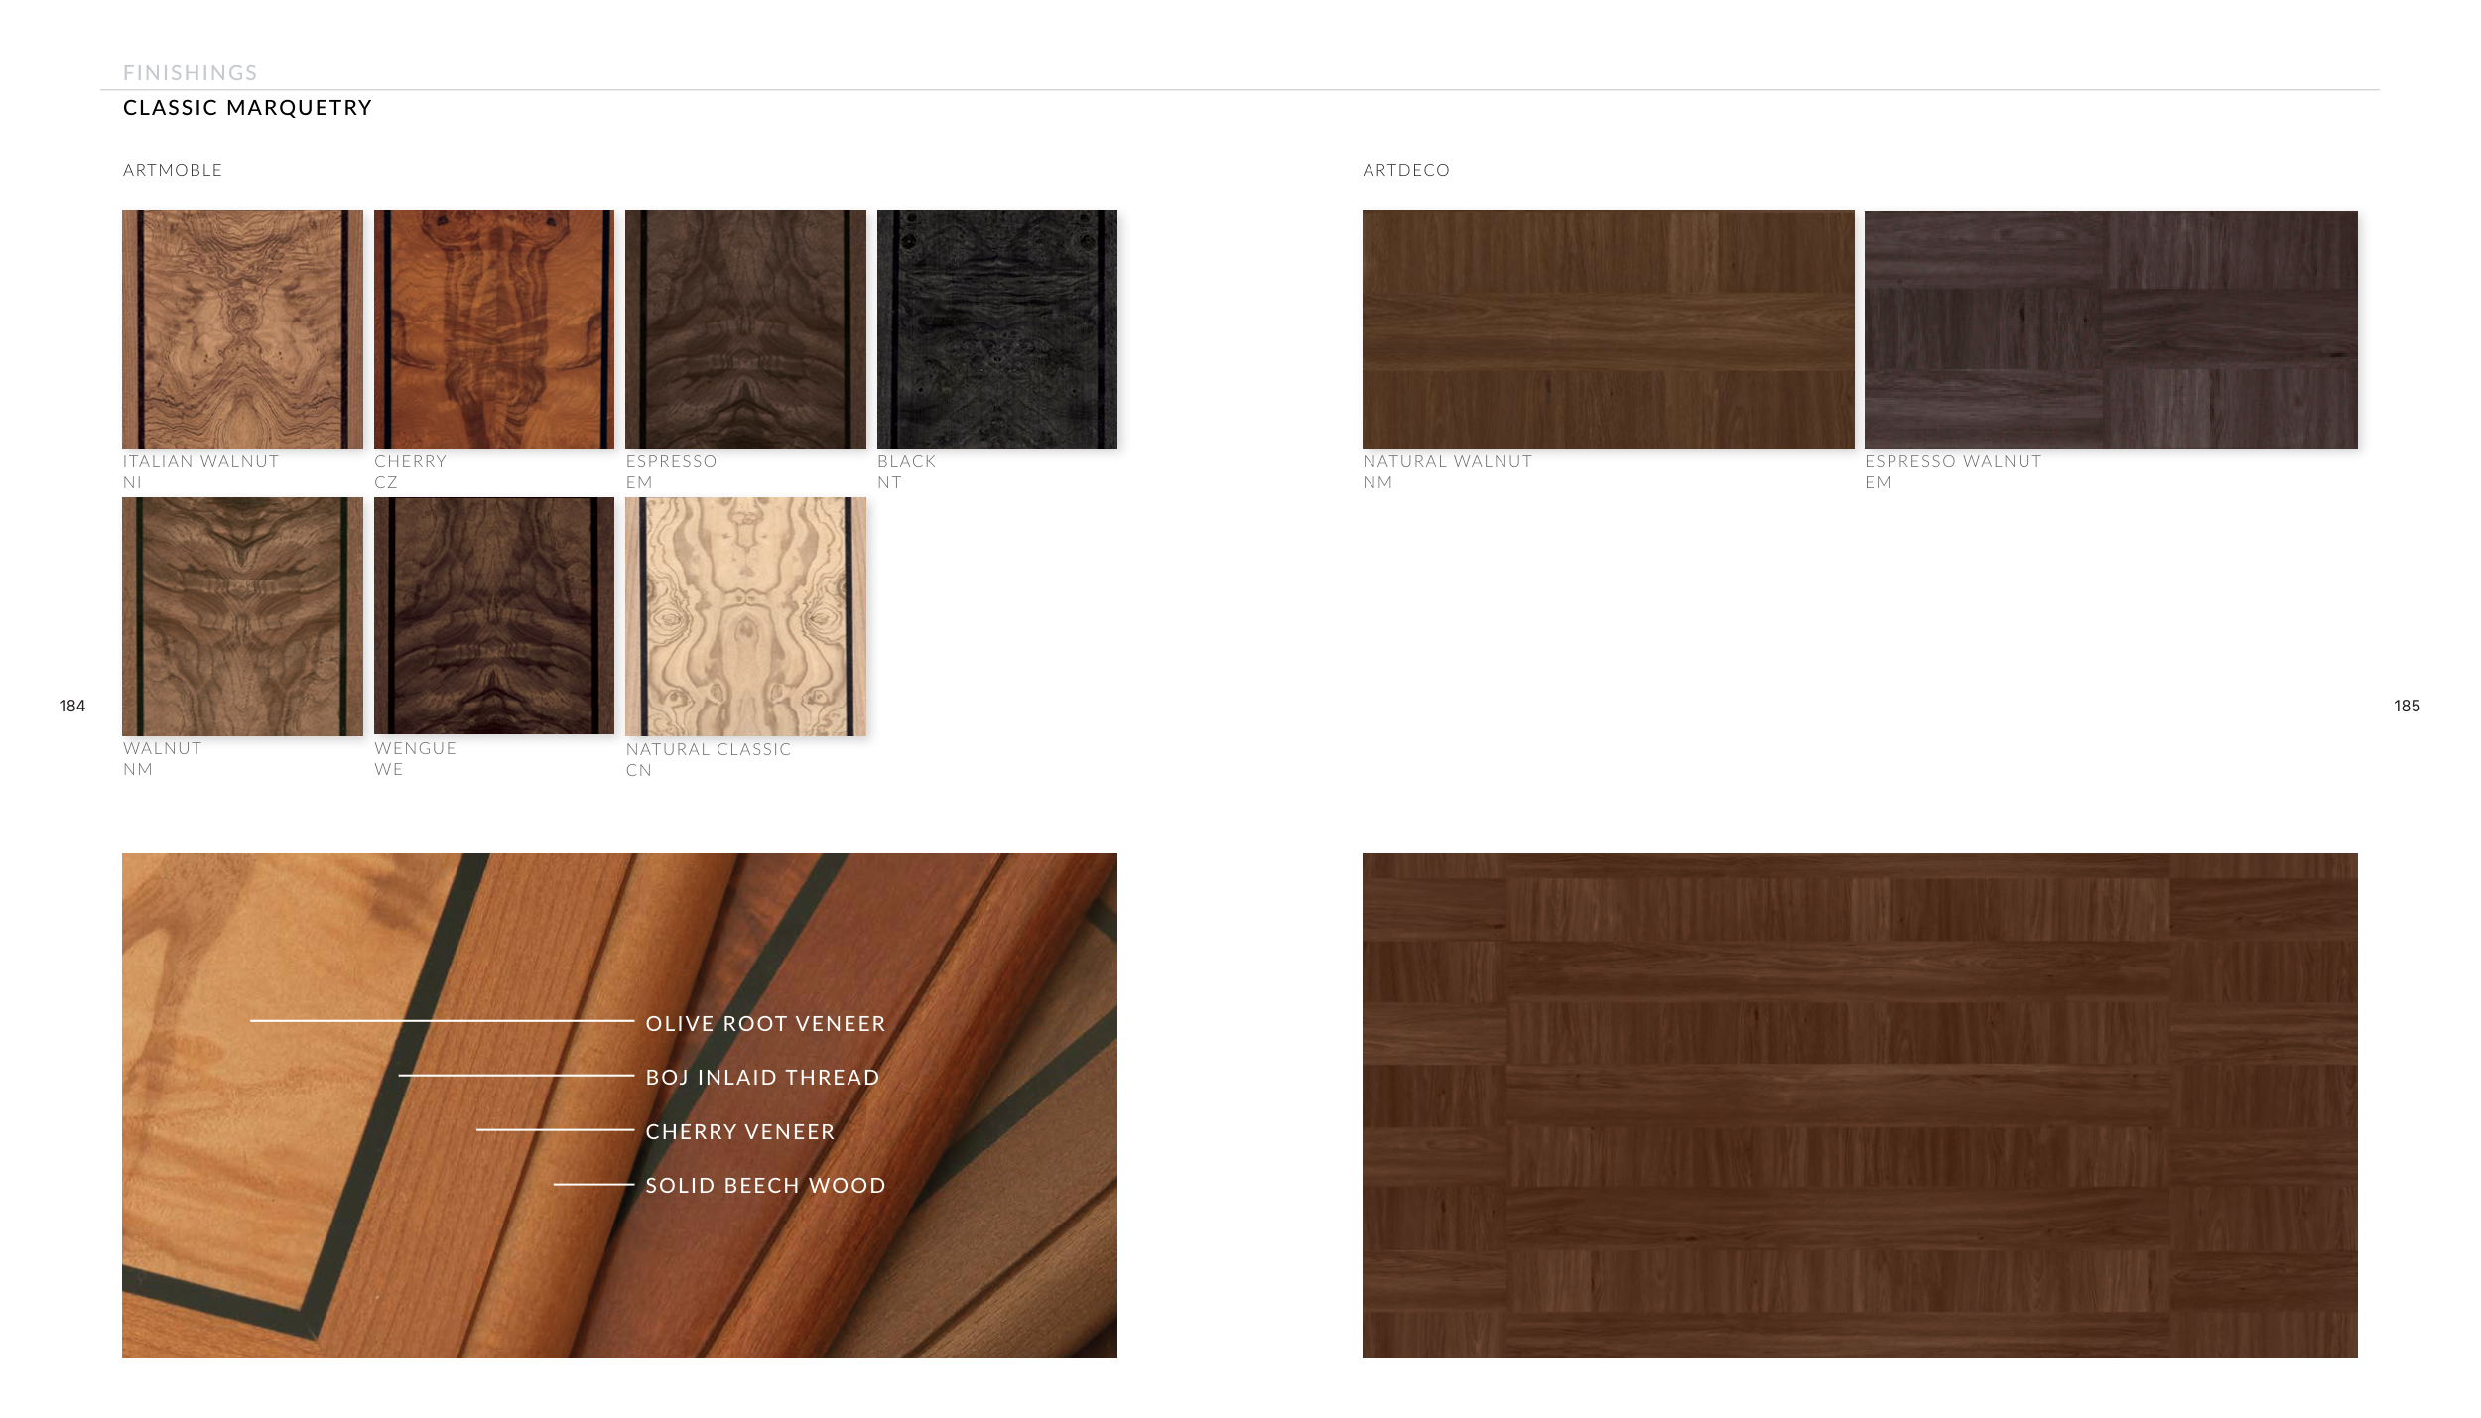Click the SOLID BEECH WOOD callout label
The width and height of the screenshot is (2481, 1418).
[x=765, y=1185]
